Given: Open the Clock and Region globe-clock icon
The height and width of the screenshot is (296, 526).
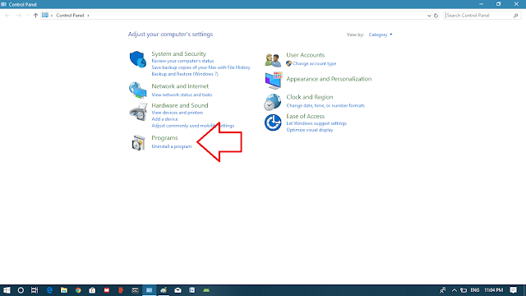Looking at the screenshot, I should [x=272, y=102].
